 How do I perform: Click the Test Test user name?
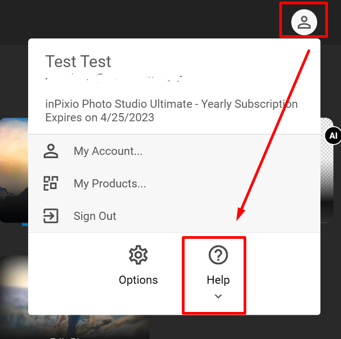point(78,61)
